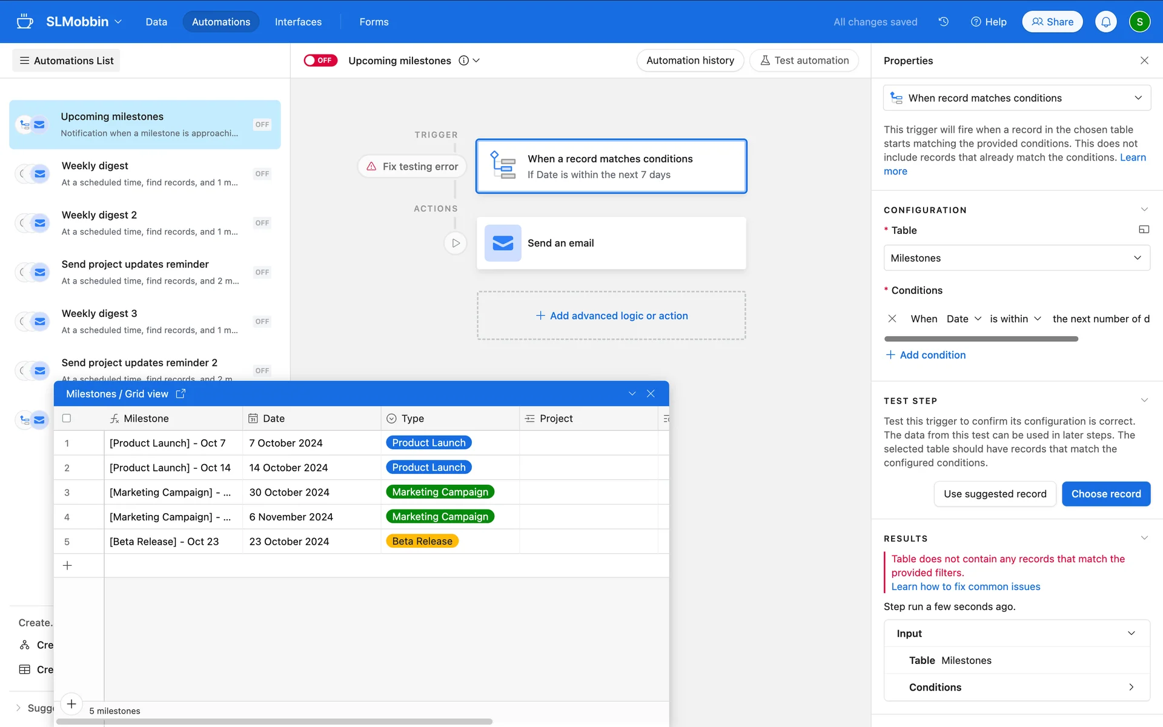Switch to the Interfaces tab

298,22
